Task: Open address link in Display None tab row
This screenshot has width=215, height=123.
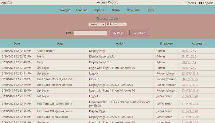Action: (x=189, y=62)
